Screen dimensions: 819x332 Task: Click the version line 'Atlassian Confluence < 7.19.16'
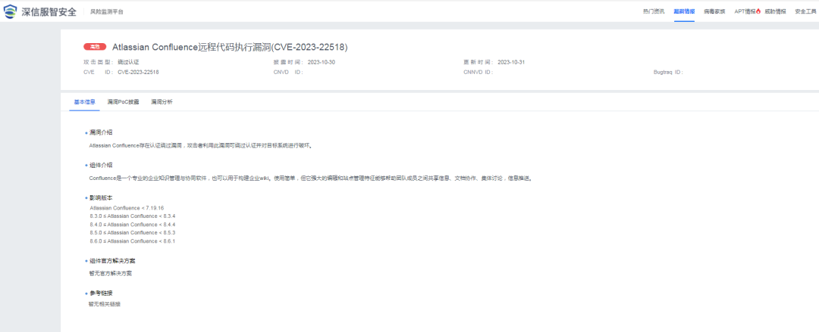(x=127, y=207)
